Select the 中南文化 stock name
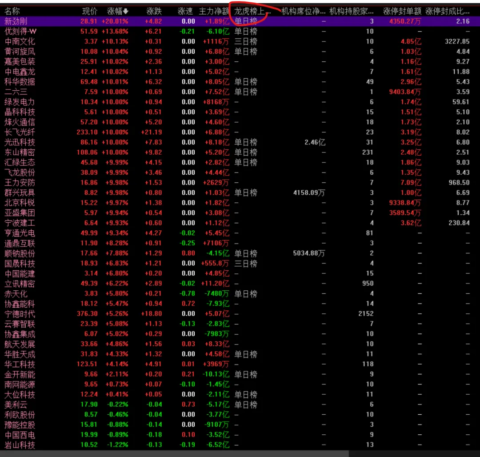 [20, 42]
